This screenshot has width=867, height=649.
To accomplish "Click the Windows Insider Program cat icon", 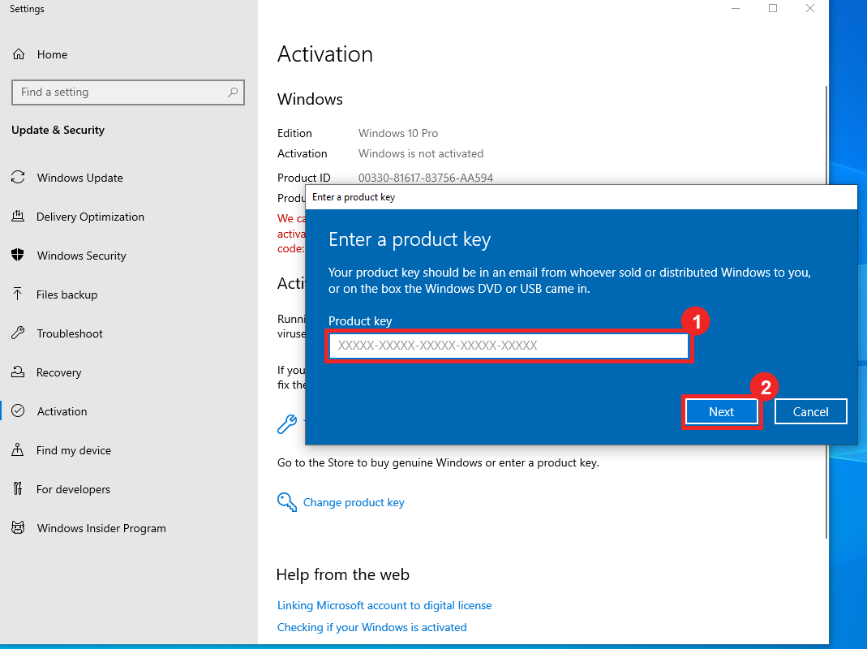I will coord(18,528).
